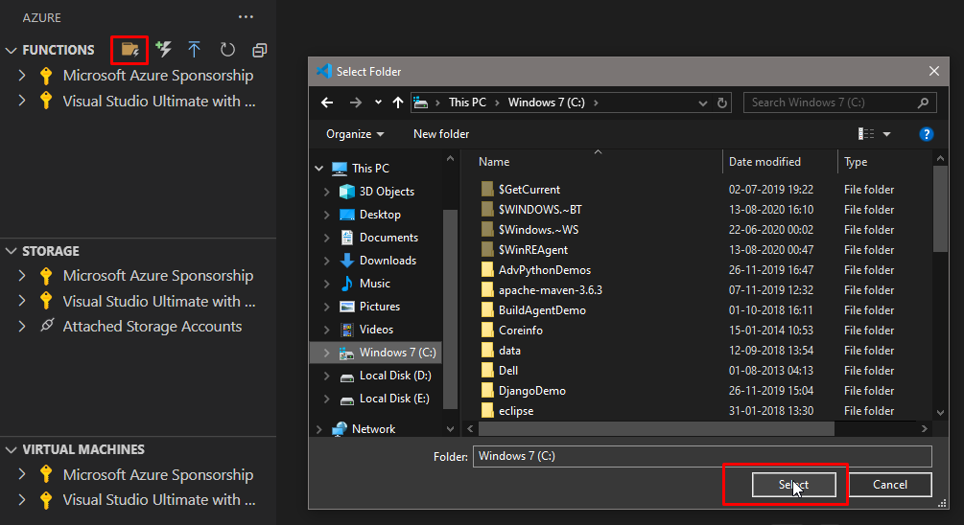
Task: Select the AdvPythonDemos folder
Action: 544,270
